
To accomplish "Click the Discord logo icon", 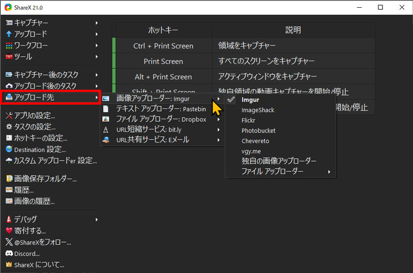I will [x=9, y=253].
